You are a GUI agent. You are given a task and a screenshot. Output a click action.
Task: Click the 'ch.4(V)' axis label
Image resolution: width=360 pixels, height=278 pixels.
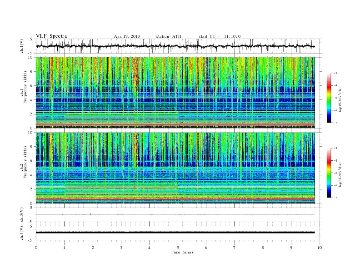pyautogui.click(x=22, y=233)
